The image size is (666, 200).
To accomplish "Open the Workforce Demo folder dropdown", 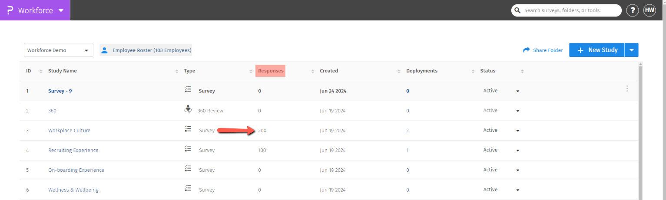I will 59,50.
